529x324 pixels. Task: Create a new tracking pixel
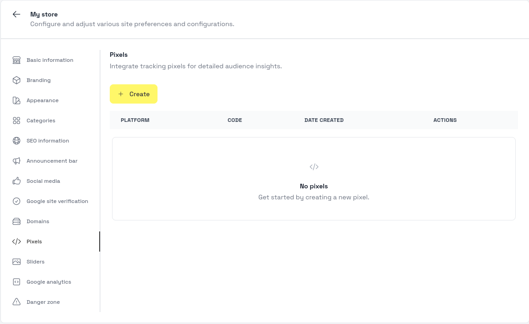coord(134,94)
